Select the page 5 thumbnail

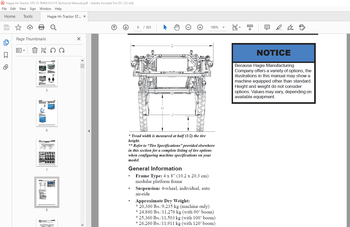[47, 73]
